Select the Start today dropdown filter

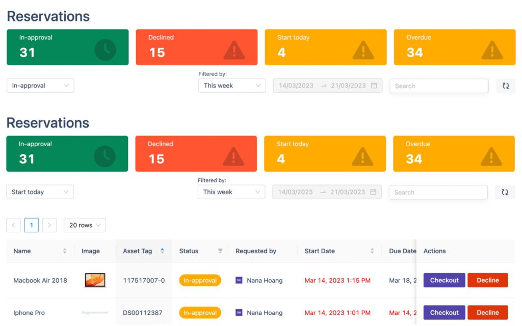pyautogui.click(x=40, y=192)
